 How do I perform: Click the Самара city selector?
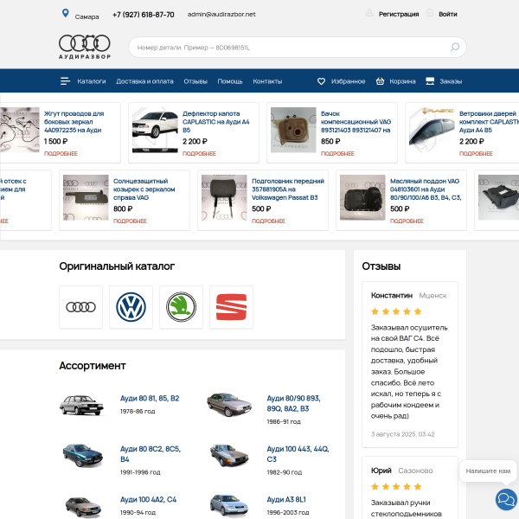coord(86,16)
